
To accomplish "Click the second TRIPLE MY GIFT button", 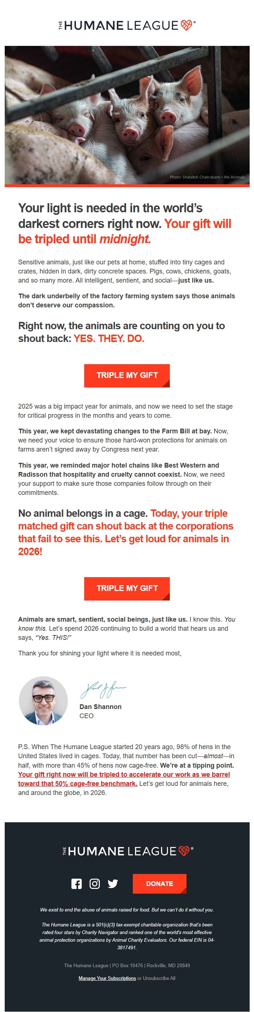I will coord(127,588).
